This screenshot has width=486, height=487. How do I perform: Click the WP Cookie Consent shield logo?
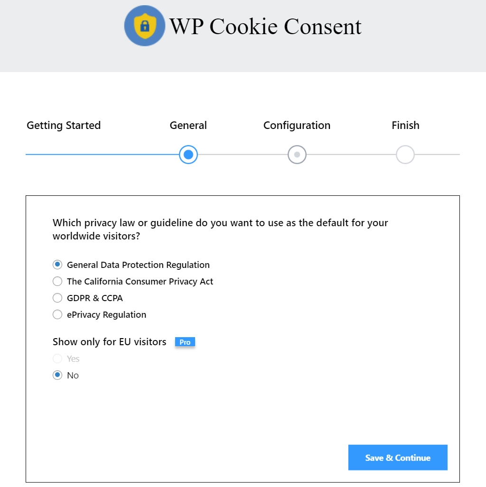click(144, 26)
